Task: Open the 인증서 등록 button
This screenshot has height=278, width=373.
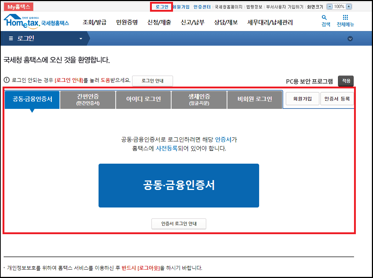Action: (337, 98)
